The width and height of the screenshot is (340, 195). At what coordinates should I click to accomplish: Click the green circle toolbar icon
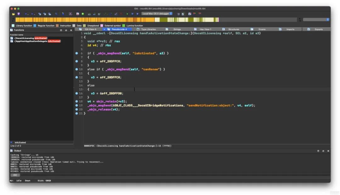[83, 14]
